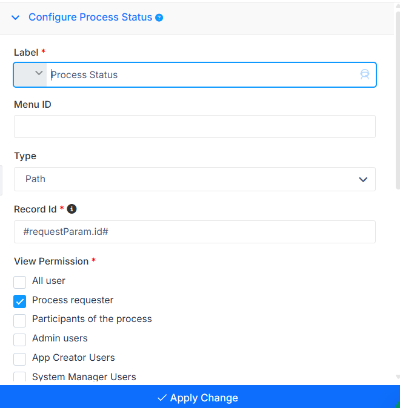
Task: Click the Apply Change button
Action: pyautogui.click(x=200, y=396)
